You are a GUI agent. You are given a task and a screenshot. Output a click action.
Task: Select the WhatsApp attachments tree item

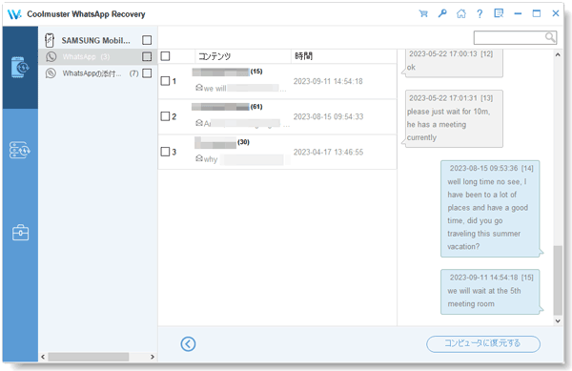[98, 73]
